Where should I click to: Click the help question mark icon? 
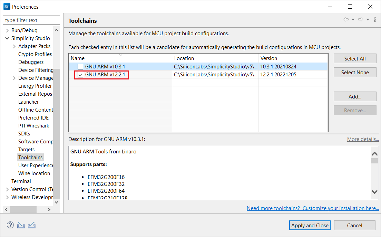(10, 225)
